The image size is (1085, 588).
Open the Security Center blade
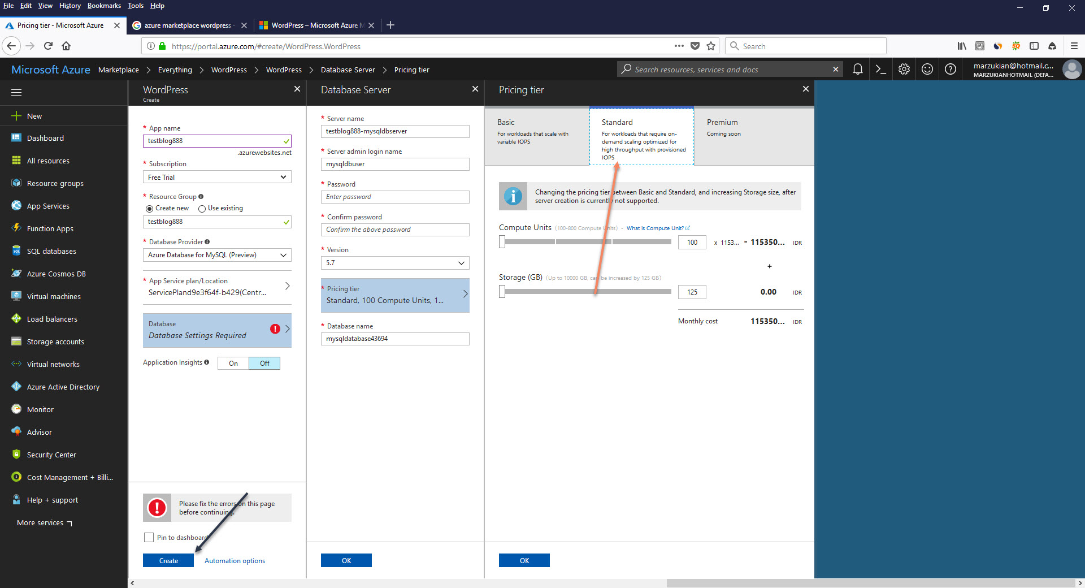coord(51,455)
